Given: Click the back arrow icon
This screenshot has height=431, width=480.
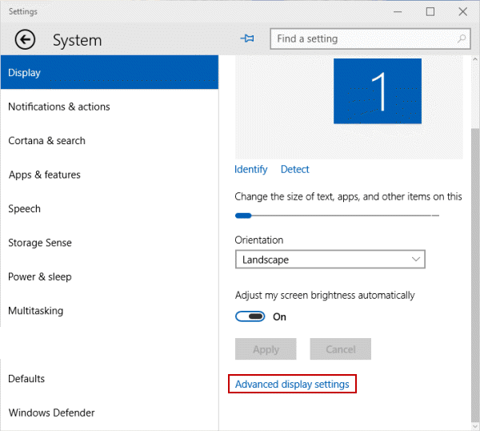Looking at the screenshot, I should [x=25, y=40].
